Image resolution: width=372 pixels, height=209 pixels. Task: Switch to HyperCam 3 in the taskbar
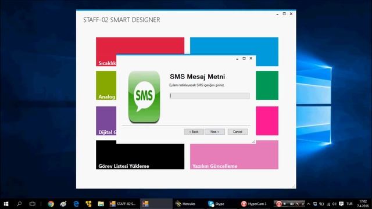point(254,204)
